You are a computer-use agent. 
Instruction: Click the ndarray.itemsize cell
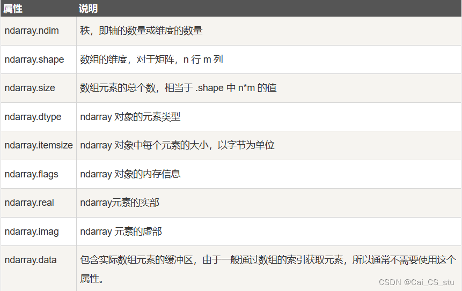[39, 145]
